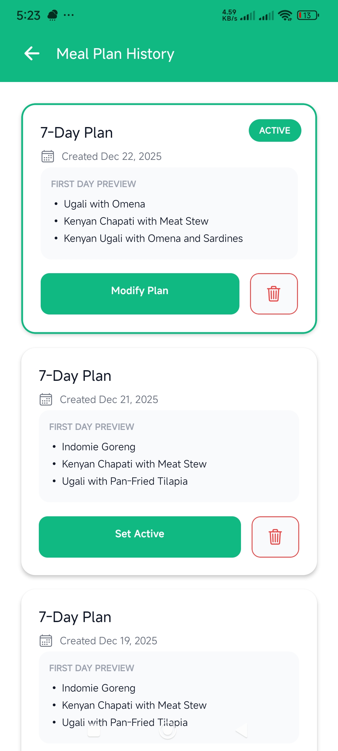Tap the Meal Plan History title
The image size is (338, 751).
(x=115, y=54)
